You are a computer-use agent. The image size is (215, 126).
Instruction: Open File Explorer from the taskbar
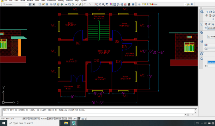[x=66, y=123]
